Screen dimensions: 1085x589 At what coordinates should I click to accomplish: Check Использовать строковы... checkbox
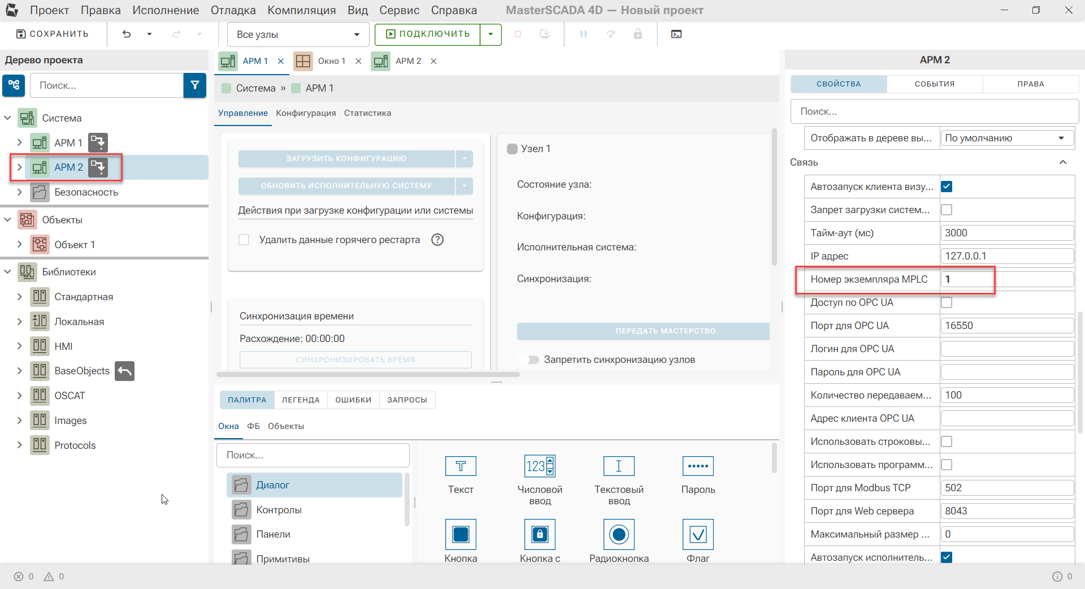(x=947, y=441)
